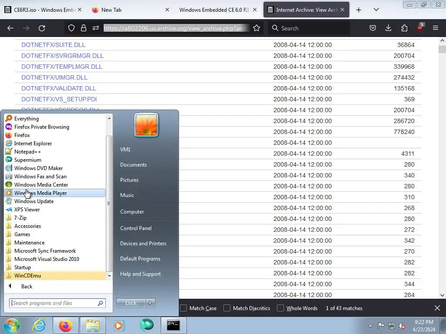This screenshot has width=446, height=334.
Task: Show hidden tray icons arrow
Action: point(370,326)
